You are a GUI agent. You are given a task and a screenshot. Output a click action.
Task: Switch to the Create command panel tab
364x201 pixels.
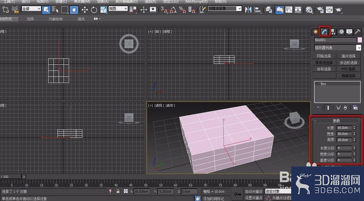point(316,32)
